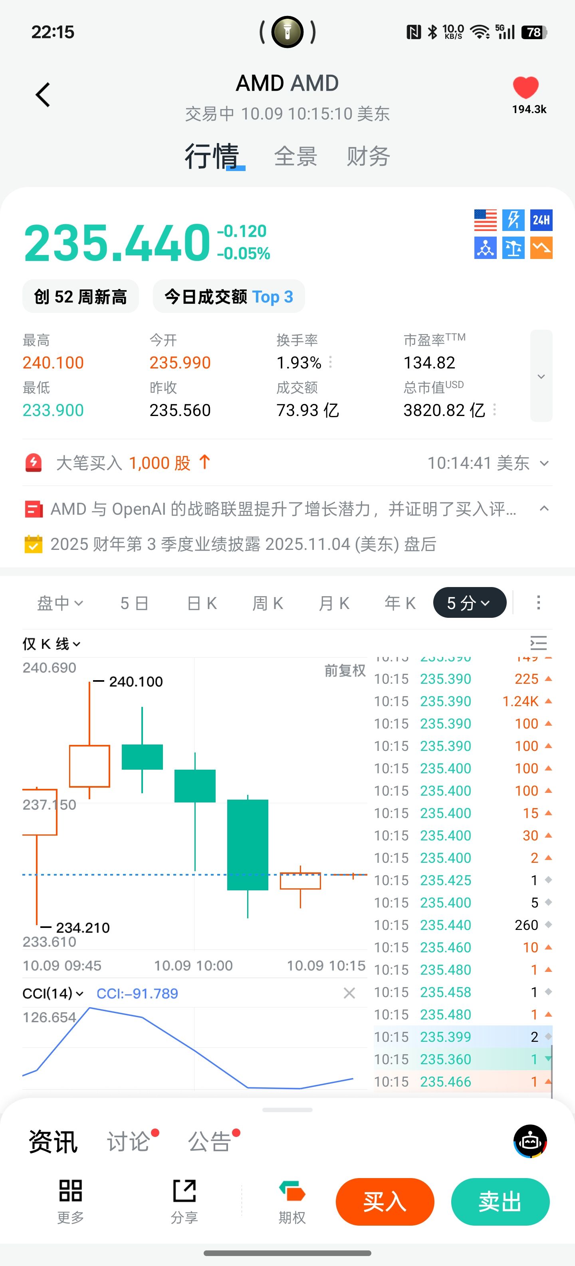Open the 5分 timeframe dropdown
Screen dimensions: 575x1266
469,603
